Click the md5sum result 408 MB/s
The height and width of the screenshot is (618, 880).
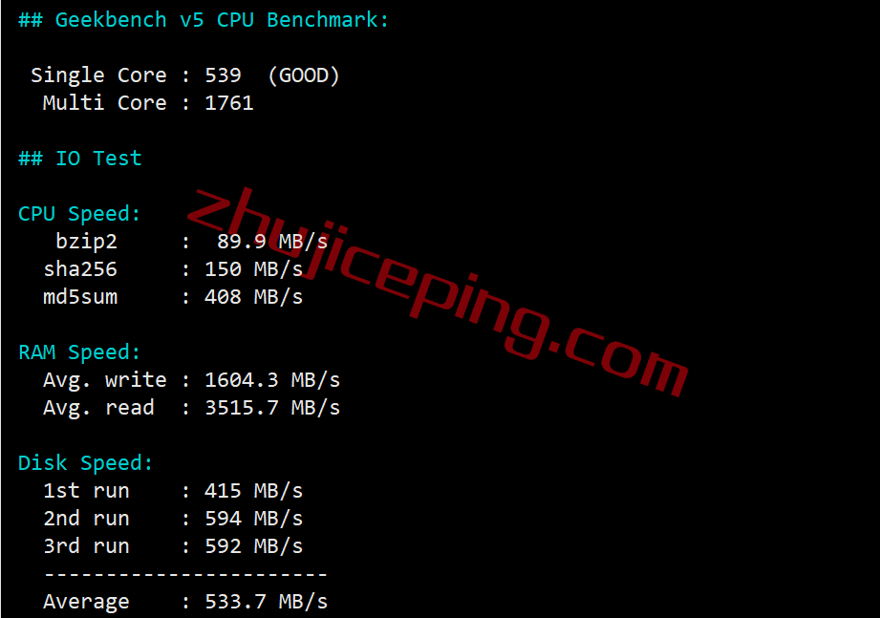pos(253,297)
